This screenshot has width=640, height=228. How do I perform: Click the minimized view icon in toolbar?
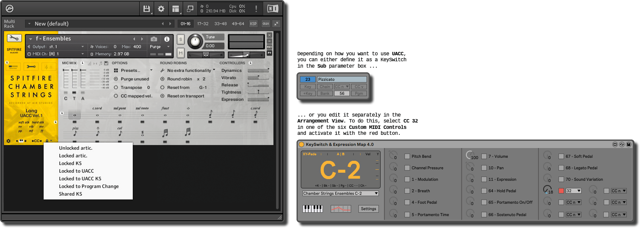[190, 9]
